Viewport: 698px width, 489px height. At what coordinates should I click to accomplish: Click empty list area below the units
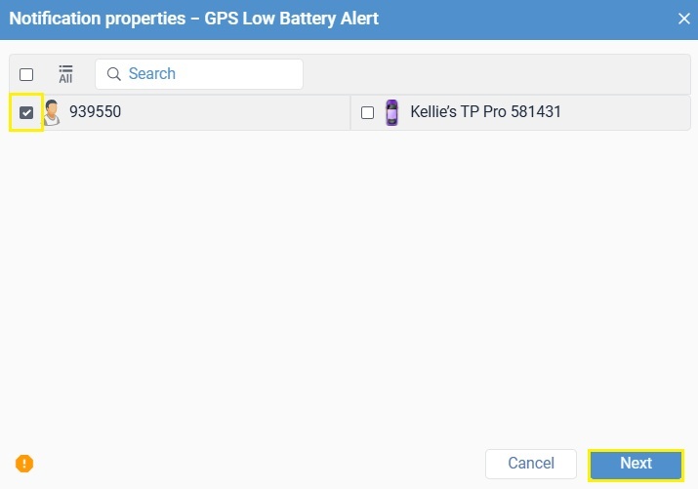(x=349, y=285)
